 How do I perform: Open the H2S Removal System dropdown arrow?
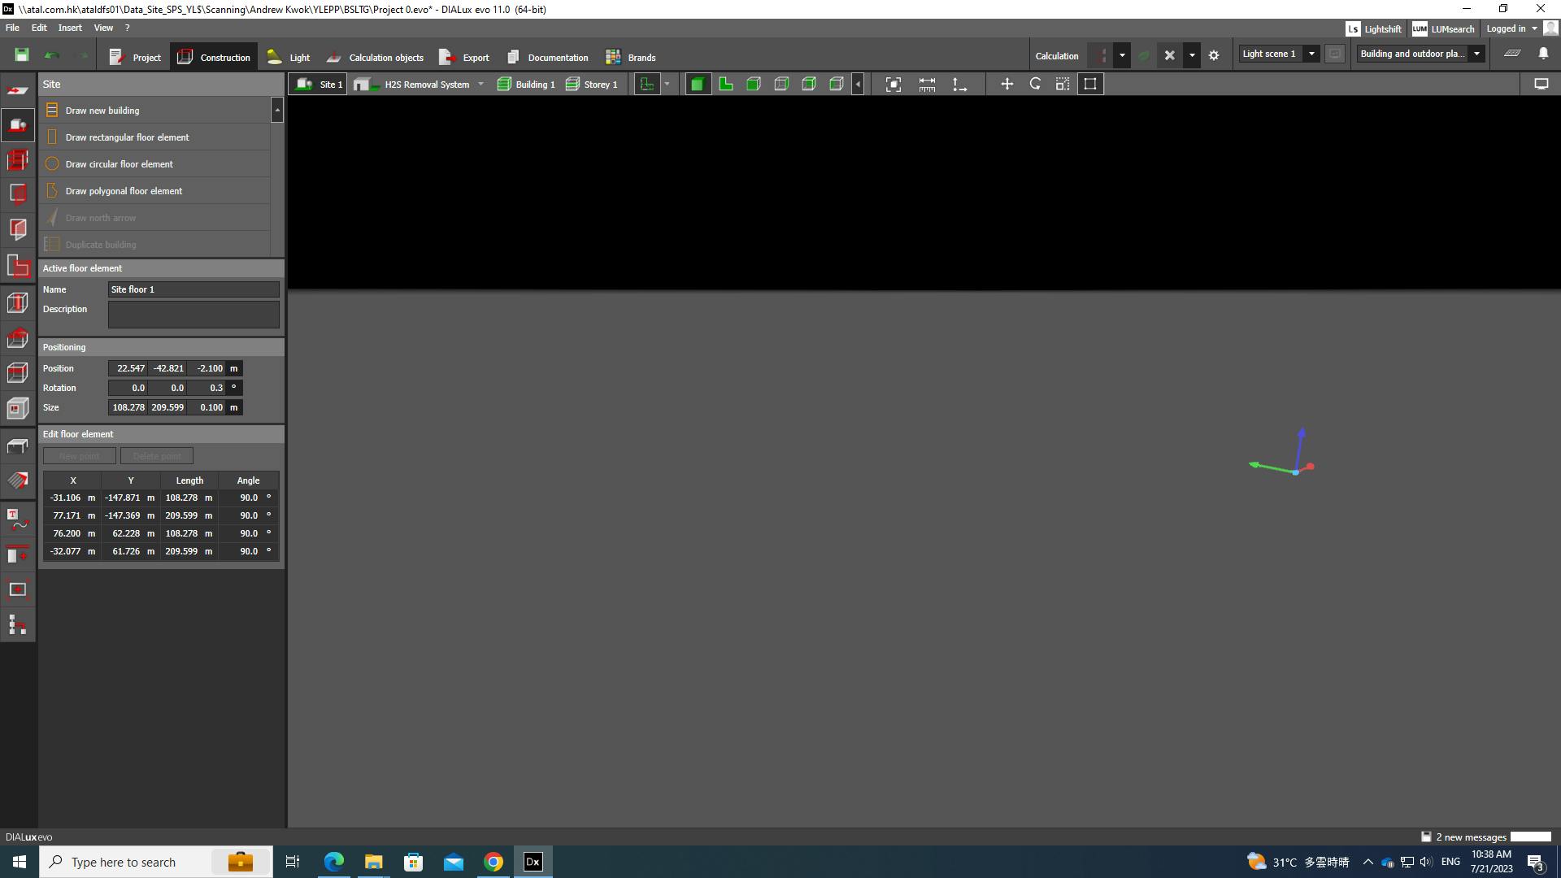pyautogui.click(x=480, y=84)
